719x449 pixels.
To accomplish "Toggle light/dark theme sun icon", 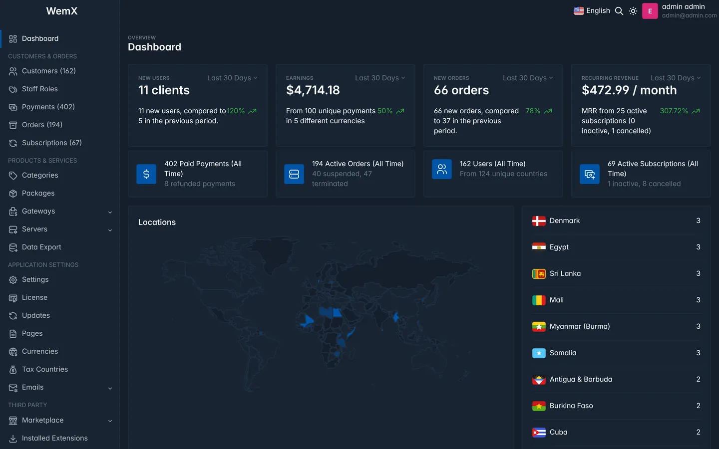I will pos(633,11).
